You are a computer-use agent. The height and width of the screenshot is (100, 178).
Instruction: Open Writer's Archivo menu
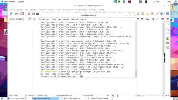12,10
